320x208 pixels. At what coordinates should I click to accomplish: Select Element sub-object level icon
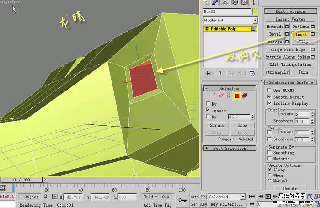(245, 96)
